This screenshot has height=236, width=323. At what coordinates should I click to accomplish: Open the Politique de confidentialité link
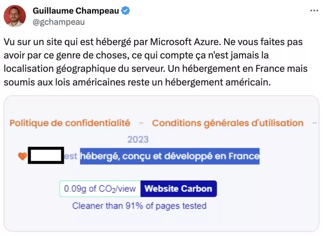click(70, 123)
